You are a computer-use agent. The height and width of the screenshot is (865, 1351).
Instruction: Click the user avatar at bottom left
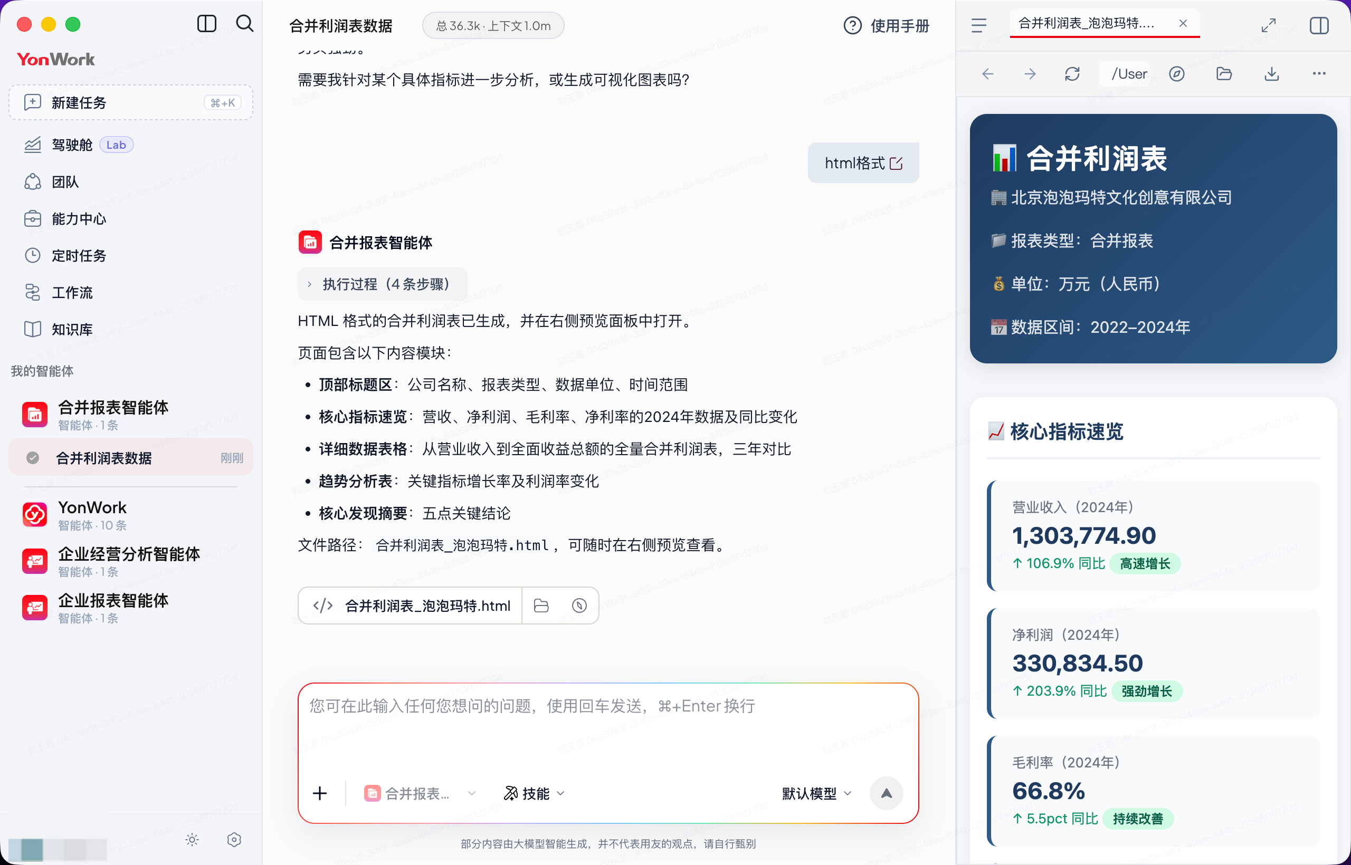coord(32,849)
